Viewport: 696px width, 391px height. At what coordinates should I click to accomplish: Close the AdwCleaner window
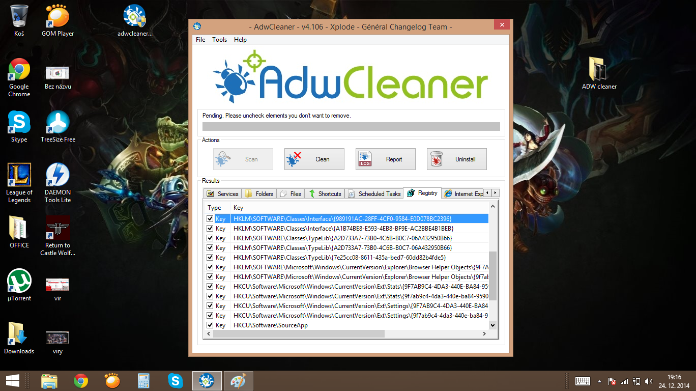[x=502, y=25]
